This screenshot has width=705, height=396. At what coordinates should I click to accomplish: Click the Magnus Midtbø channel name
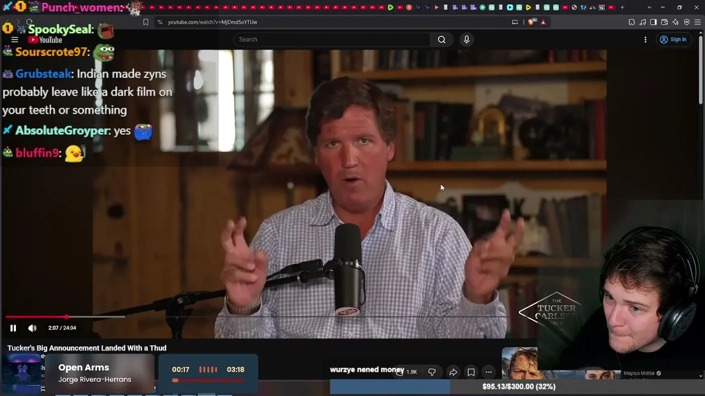639,373
